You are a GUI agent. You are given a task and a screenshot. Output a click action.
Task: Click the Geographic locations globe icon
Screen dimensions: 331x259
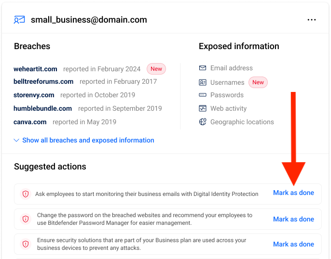pos(203,122)
